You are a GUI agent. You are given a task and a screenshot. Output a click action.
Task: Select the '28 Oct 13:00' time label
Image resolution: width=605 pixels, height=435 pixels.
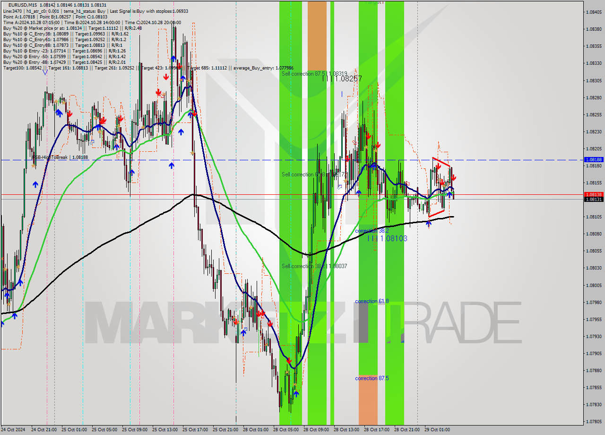point(347,430)
